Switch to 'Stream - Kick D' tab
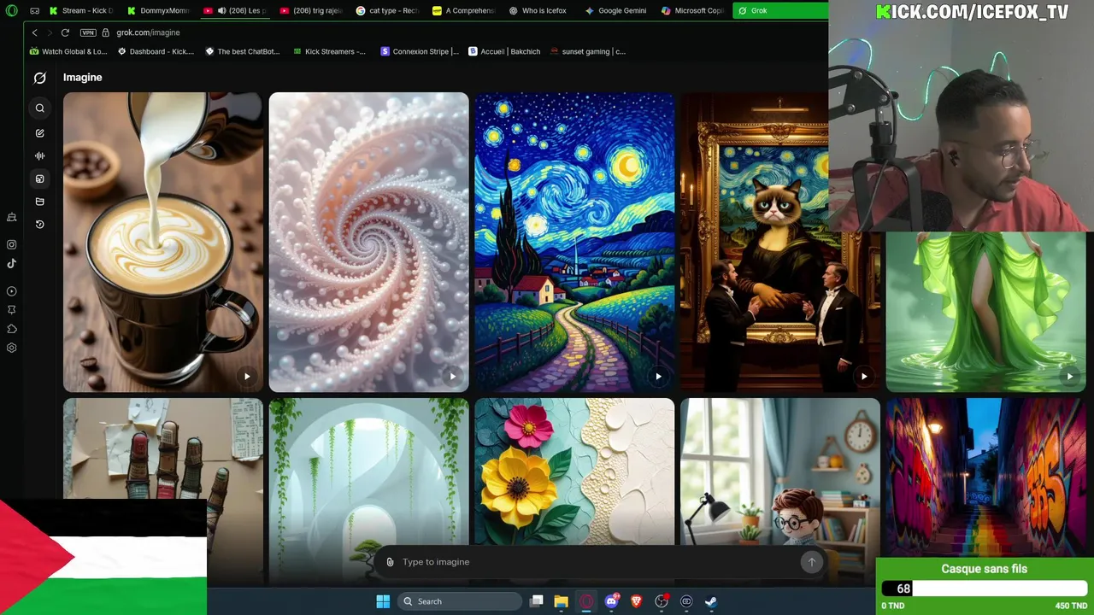Viewport: 1094px width, 615px height. click(x=81, y=10)
